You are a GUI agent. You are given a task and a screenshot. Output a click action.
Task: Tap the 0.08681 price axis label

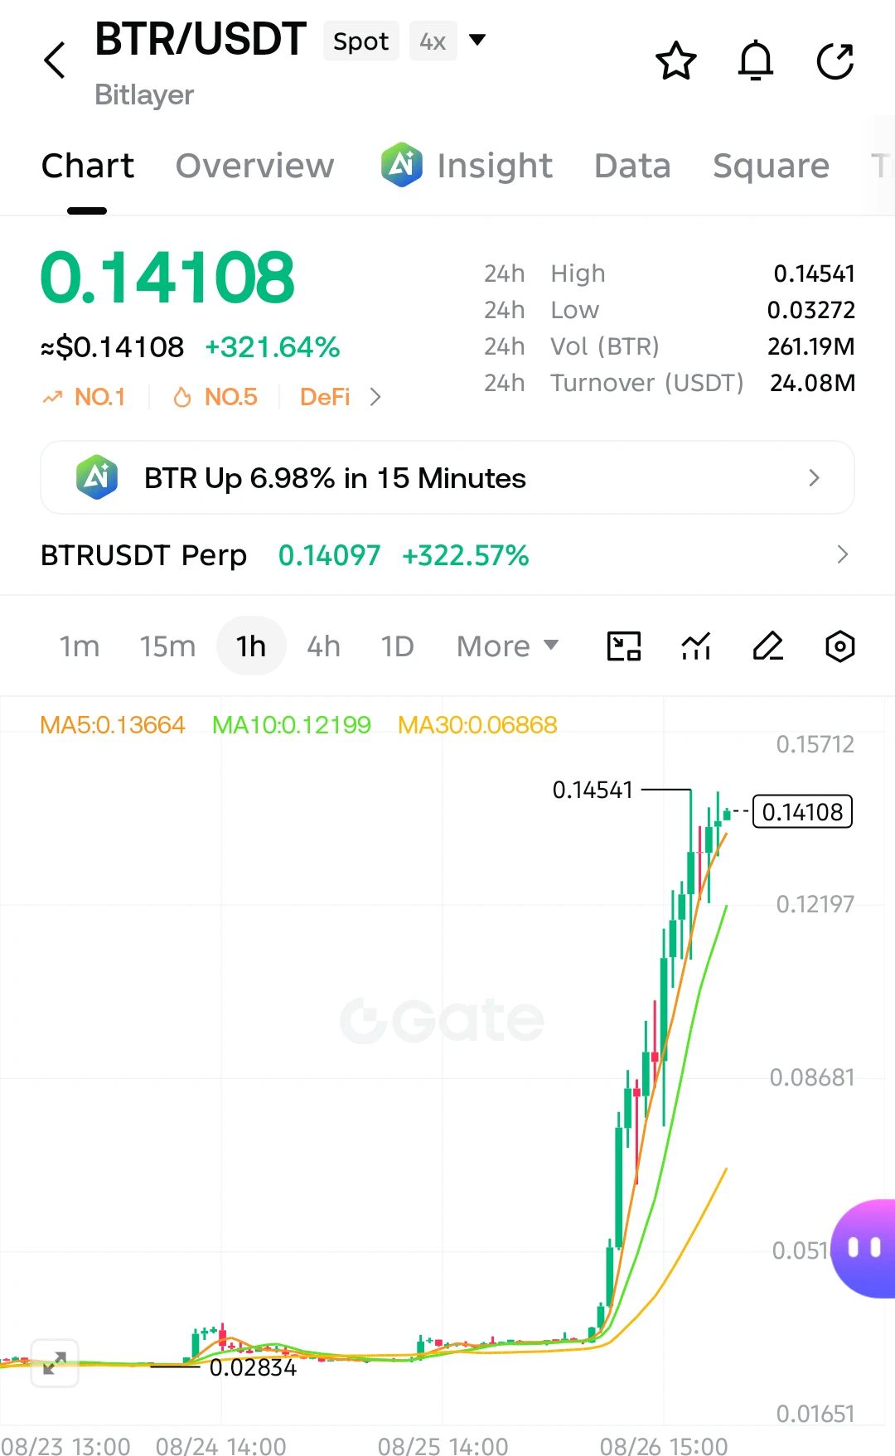[811, 1077]
